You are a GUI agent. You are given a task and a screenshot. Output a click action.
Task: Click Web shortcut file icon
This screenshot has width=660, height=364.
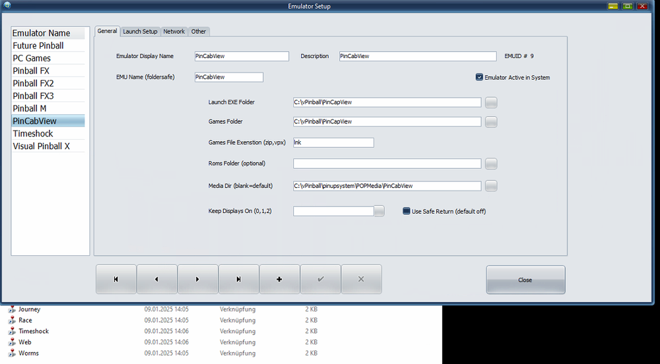12,342
